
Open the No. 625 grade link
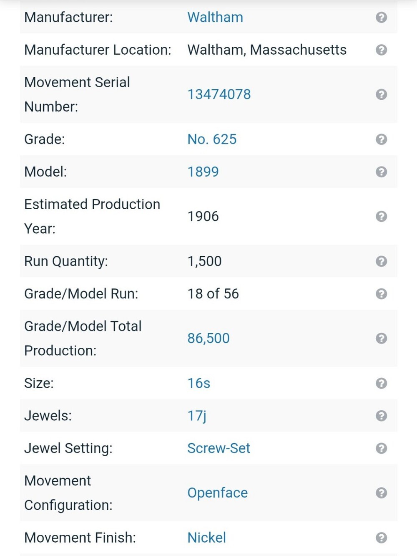click(212, 139)
